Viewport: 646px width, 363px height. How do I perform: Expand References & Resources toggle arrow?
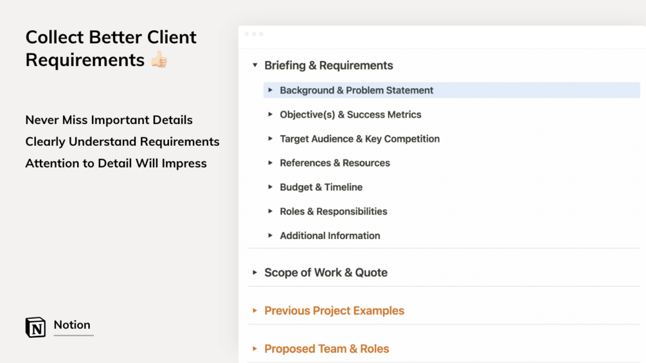point(271,163)
